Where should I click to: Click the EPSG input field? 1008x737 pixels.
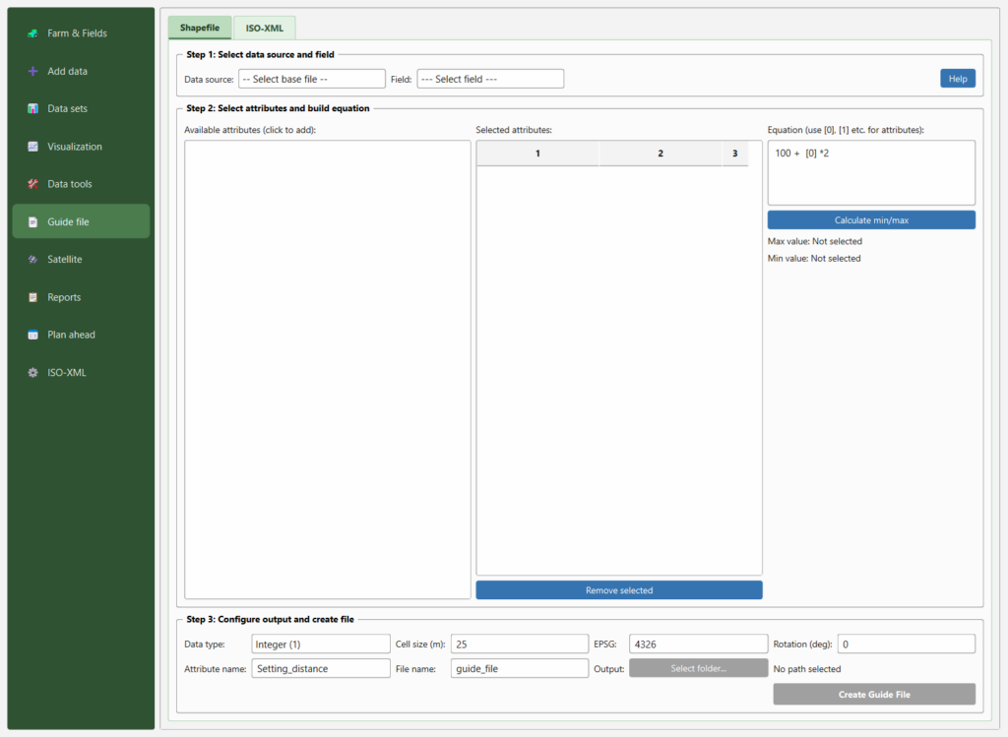(698, 644)
